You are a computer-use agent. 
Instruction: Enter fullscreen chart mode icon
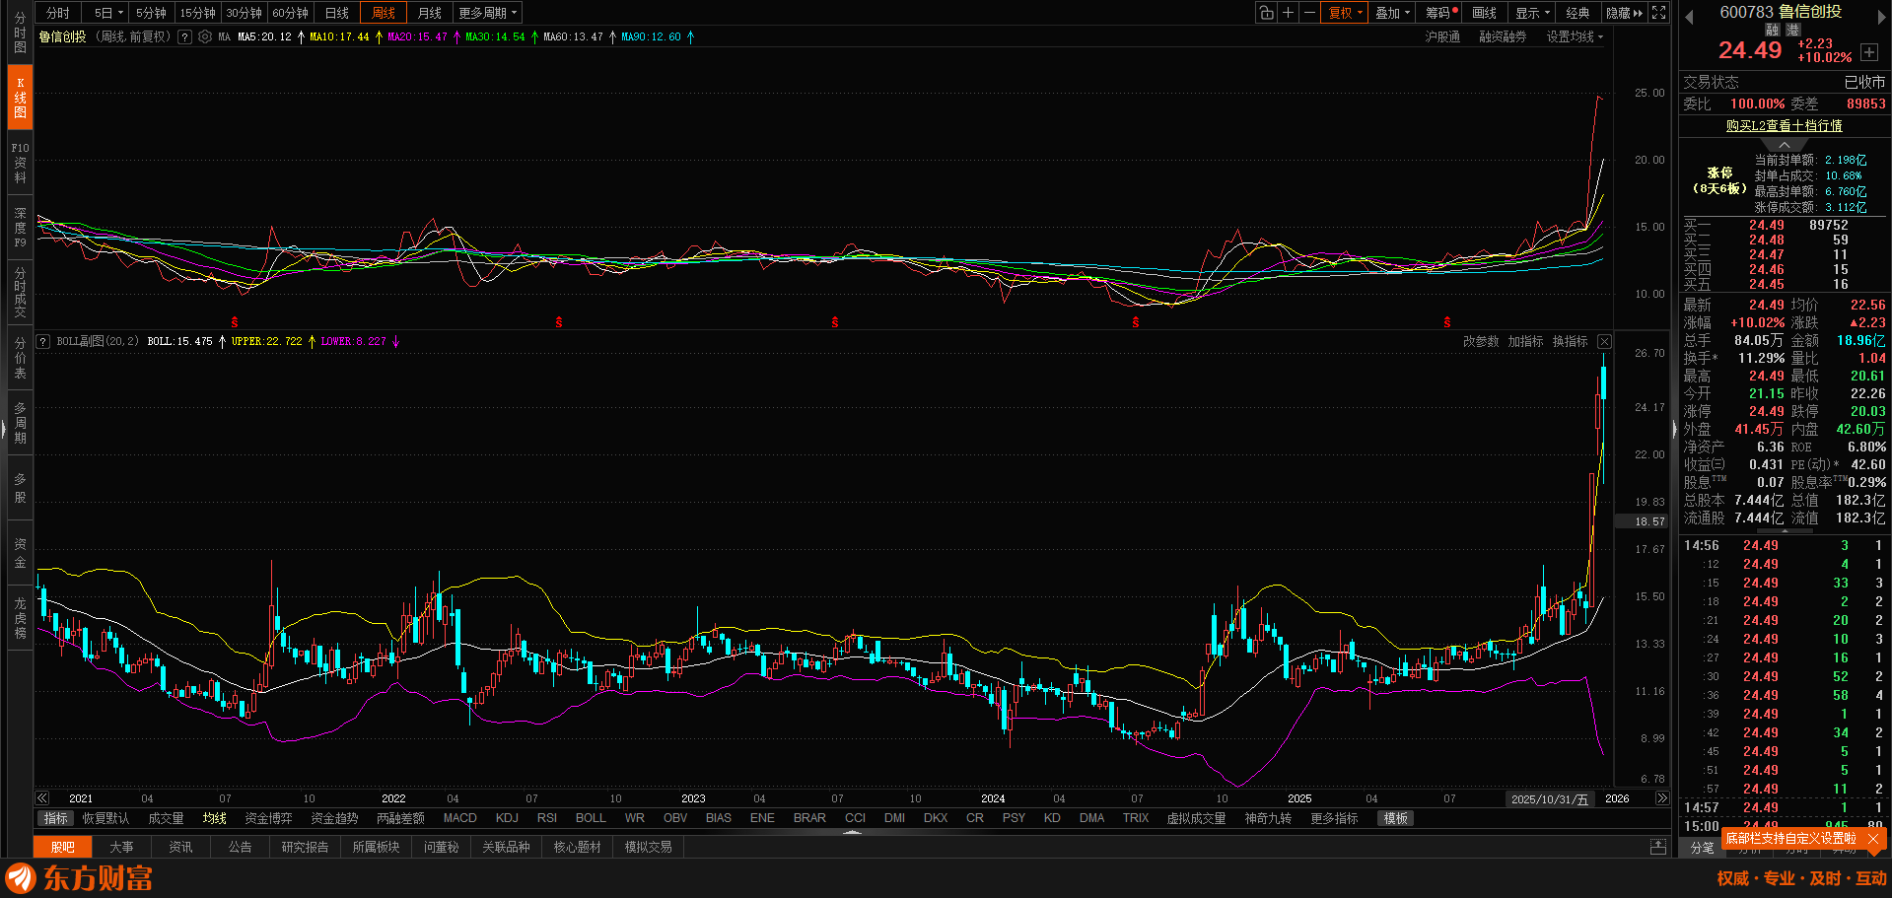(x=1659, y=13)
